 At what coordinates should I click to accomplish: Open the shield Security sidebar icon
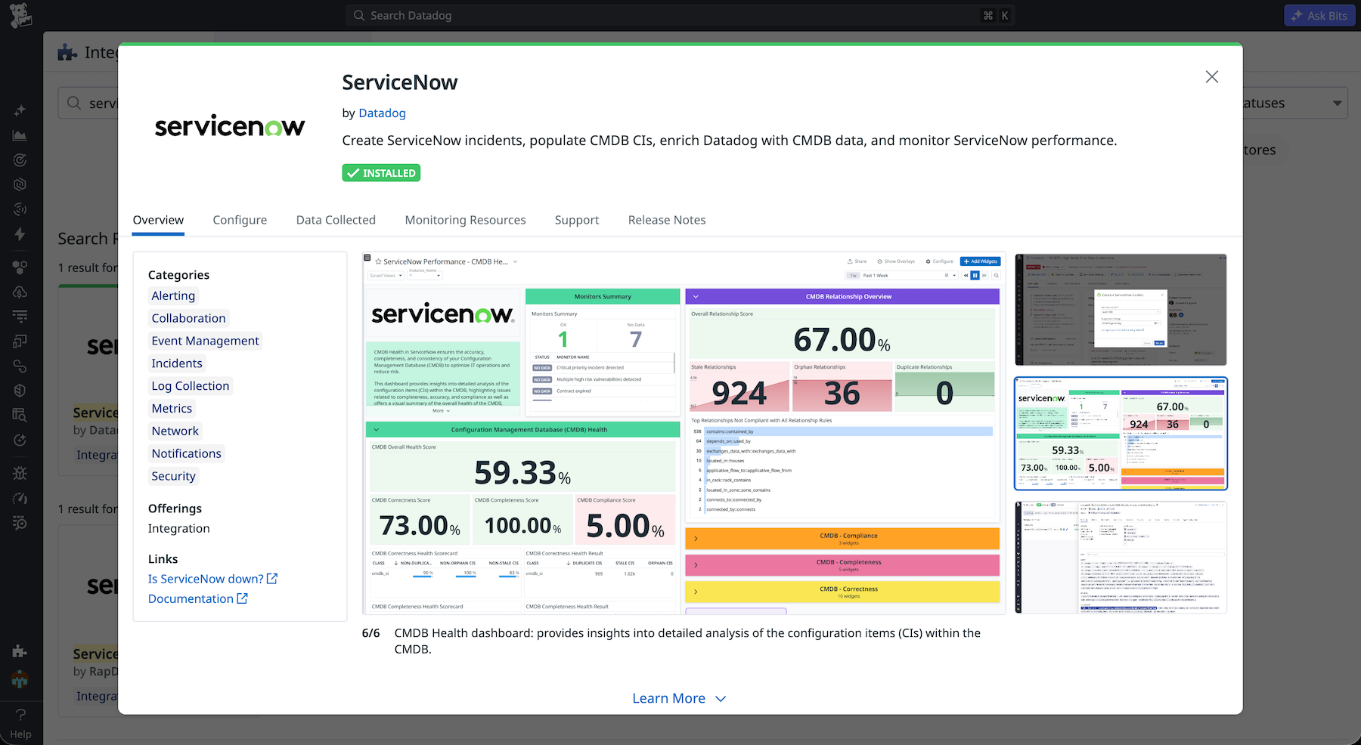pyautogui.click(x=20, y=391)
